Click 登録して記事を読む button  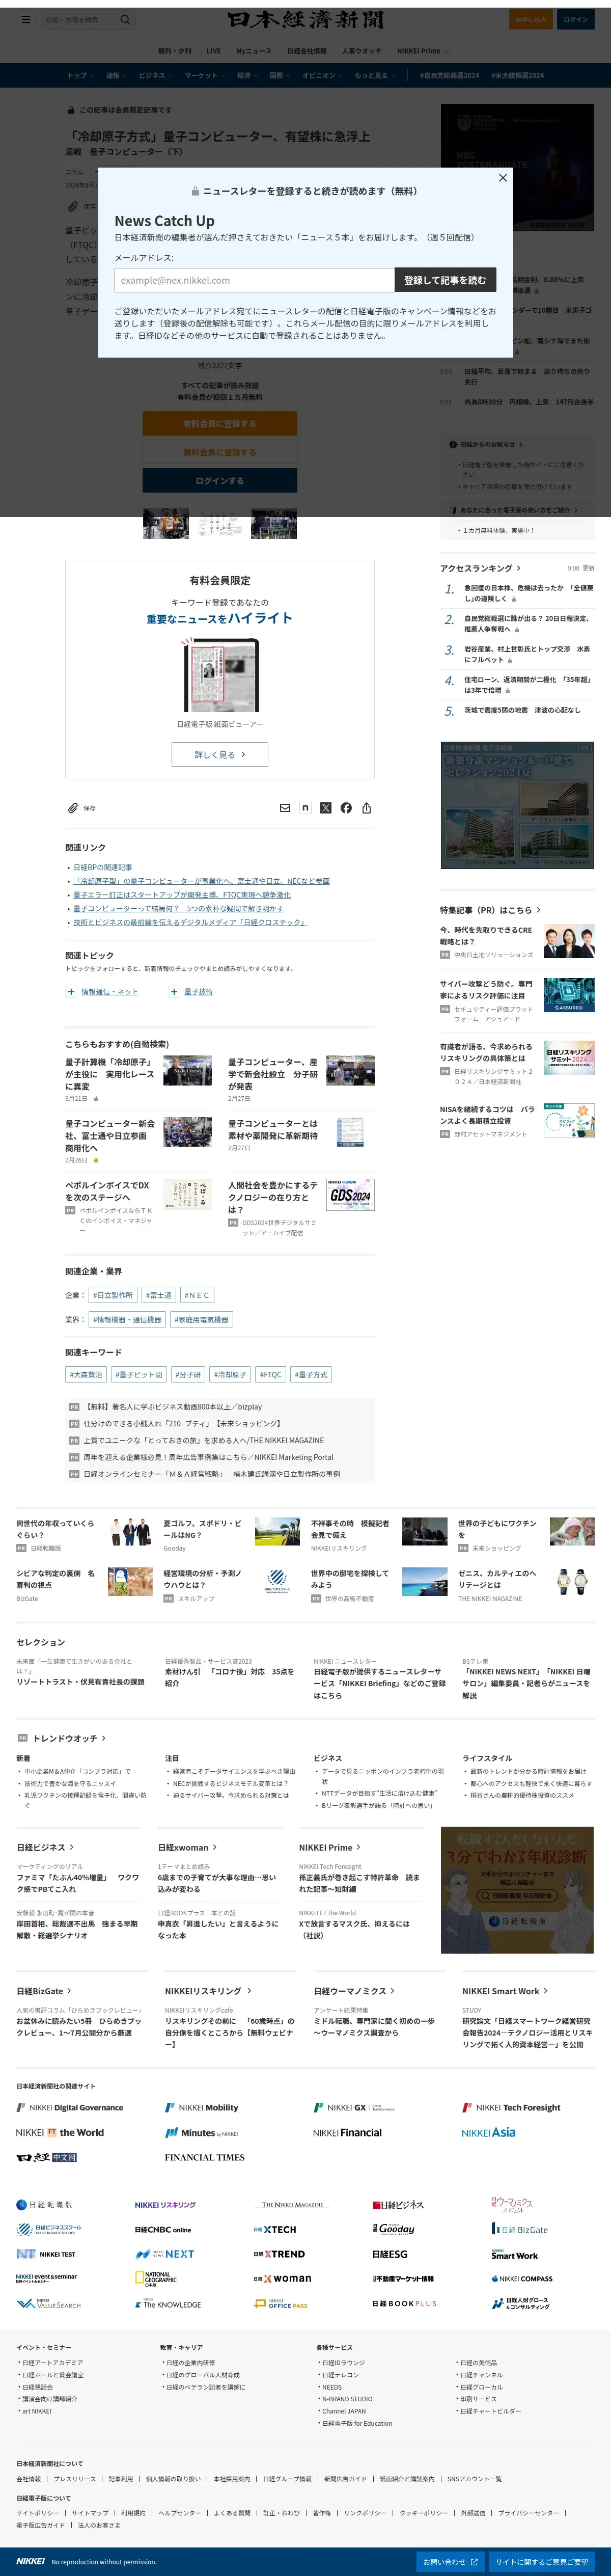point(445,280)
